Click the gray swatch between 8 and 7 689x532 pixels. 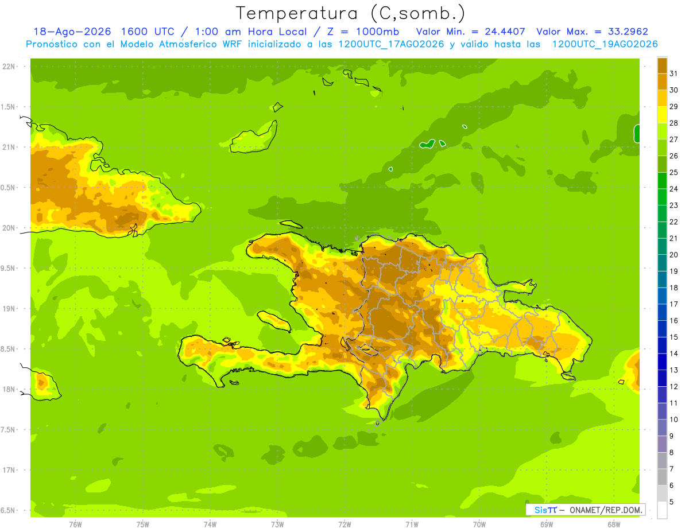tap(662, 460)
